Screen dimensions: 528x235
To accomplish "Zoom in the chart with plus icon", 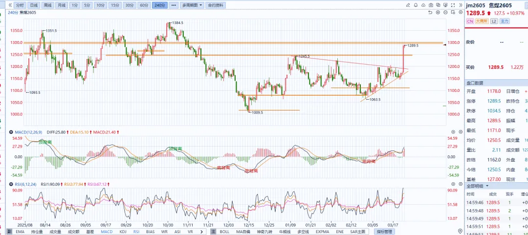I will coord(438,12).
